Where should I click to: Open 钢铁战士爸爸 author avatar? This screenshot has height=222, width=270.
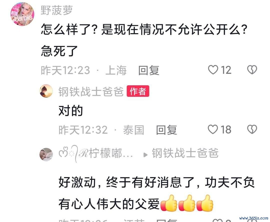(x=46, y=91)
